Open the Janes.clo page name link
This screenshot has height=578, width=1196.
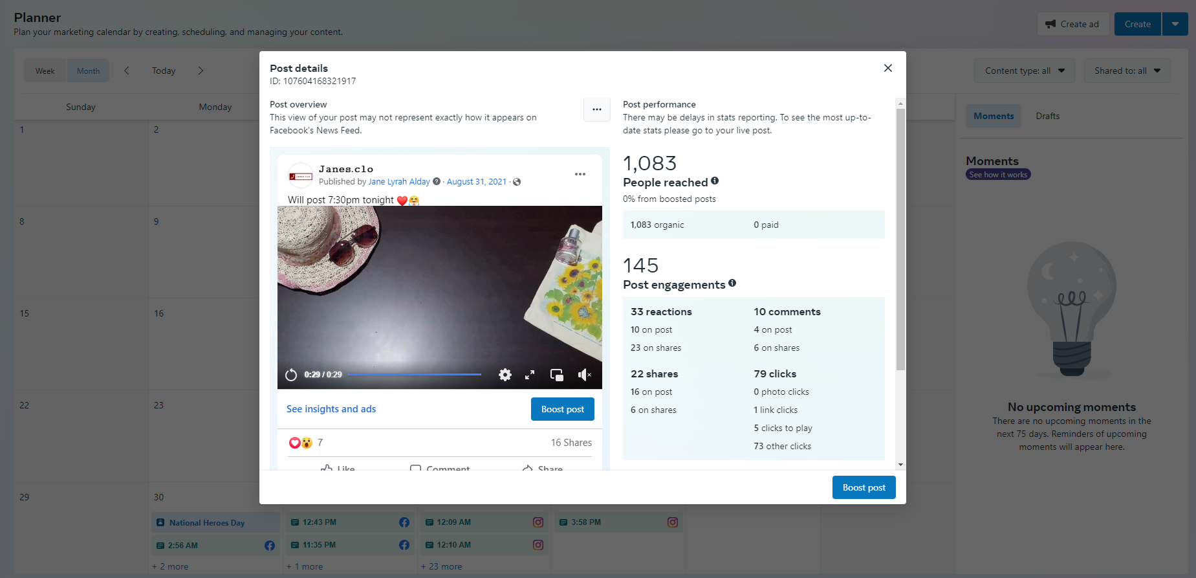[x=346, y=170]
